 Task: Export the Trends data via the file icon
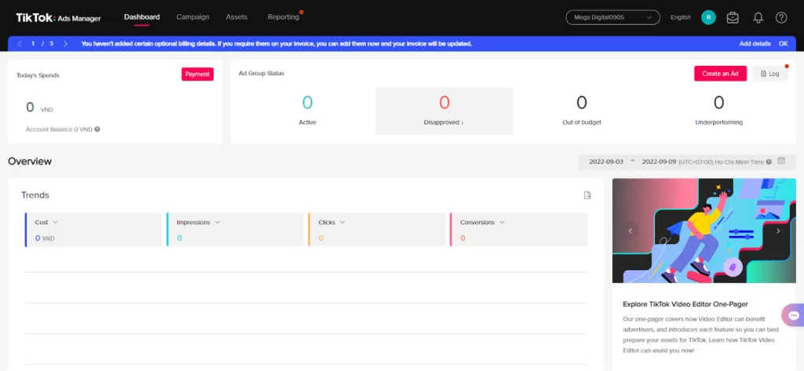(x=587, y=195)
